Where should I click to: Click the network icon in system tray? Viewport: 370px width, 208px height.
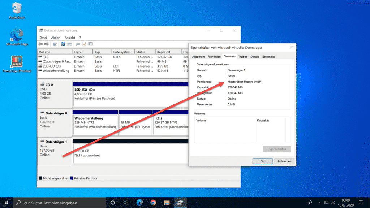[326, 203]
